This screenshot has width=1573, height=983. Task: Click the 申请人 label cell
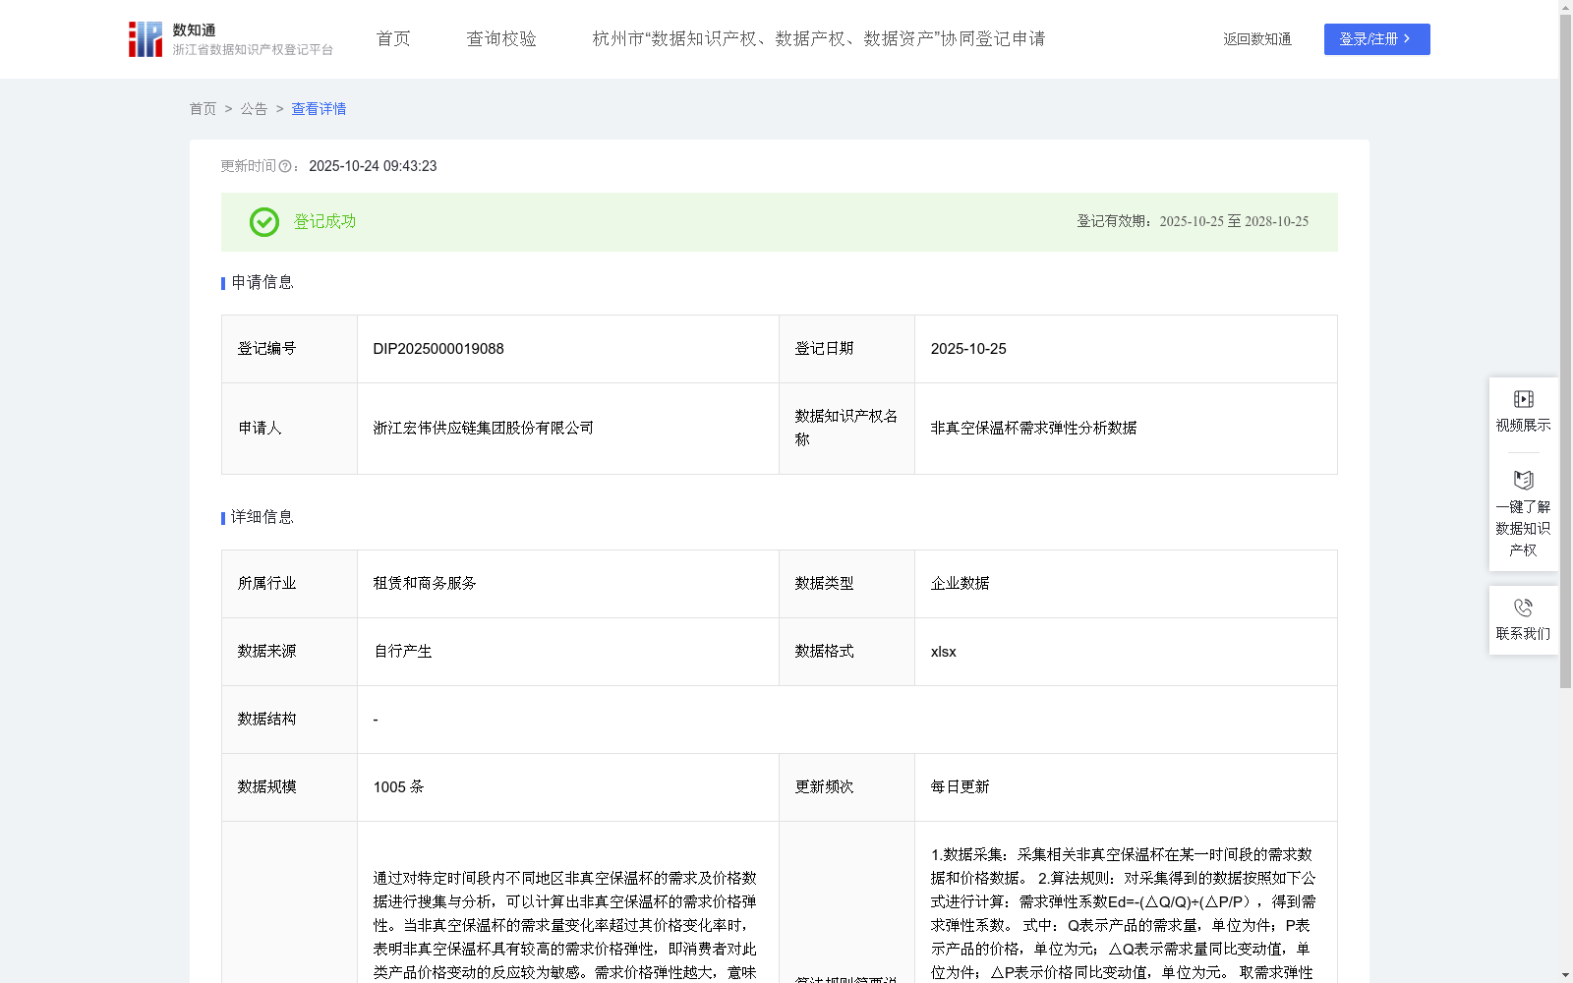[x=289, y=429]
